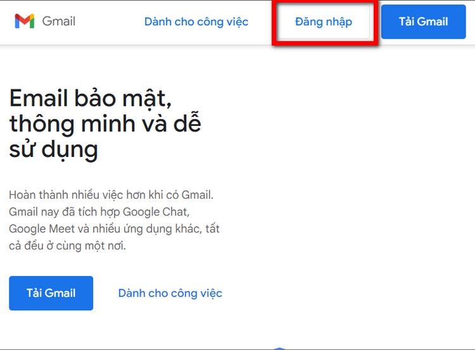The image size is (475, 350).
Task: Click the 'Đăng nhập' sign-in button
Action: tap(324, 22)
